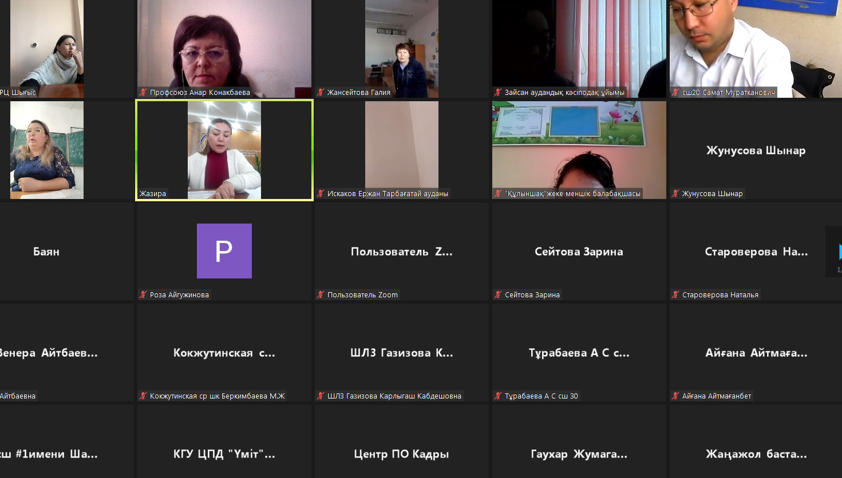Click the large "КГУ ЦПД "Үміт"..." name
Image resolution: width=842 pixels, height=478 pixels.
click(224, 454)
